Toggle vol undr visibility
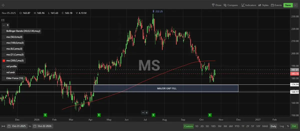300x131 pixels. pos(4,72)
